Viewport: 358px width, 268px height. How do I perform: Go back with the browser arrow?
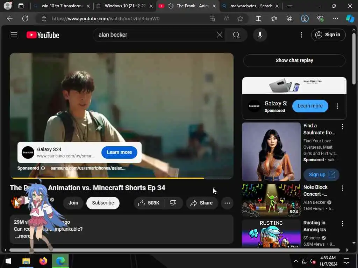(x=10, y=18)
